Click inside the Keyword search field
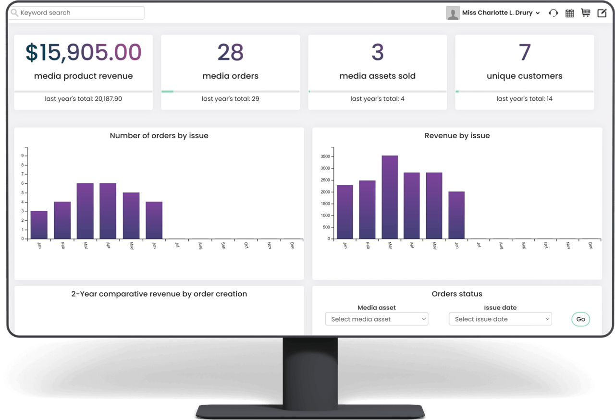Image resolution: width=615 pixels, height=420 pixels. tap(77, 12)
